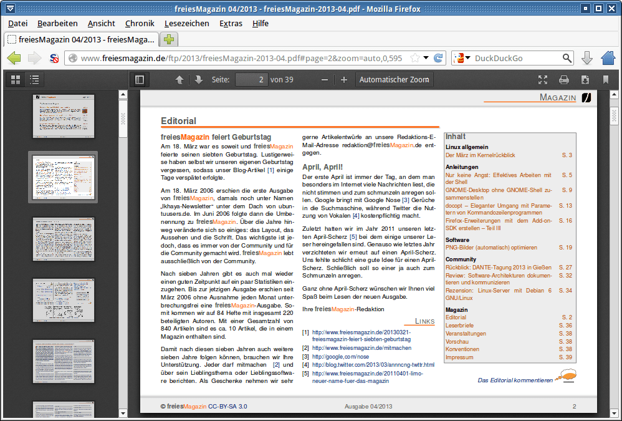The width and height of the screenshot is (622, 421).
Task: Click the page number input field
Action: (251, 80)
